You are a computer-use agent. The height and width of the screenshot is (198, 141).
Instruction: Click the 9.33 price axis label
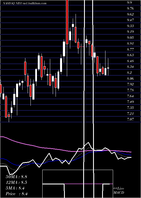coord(130,26)
